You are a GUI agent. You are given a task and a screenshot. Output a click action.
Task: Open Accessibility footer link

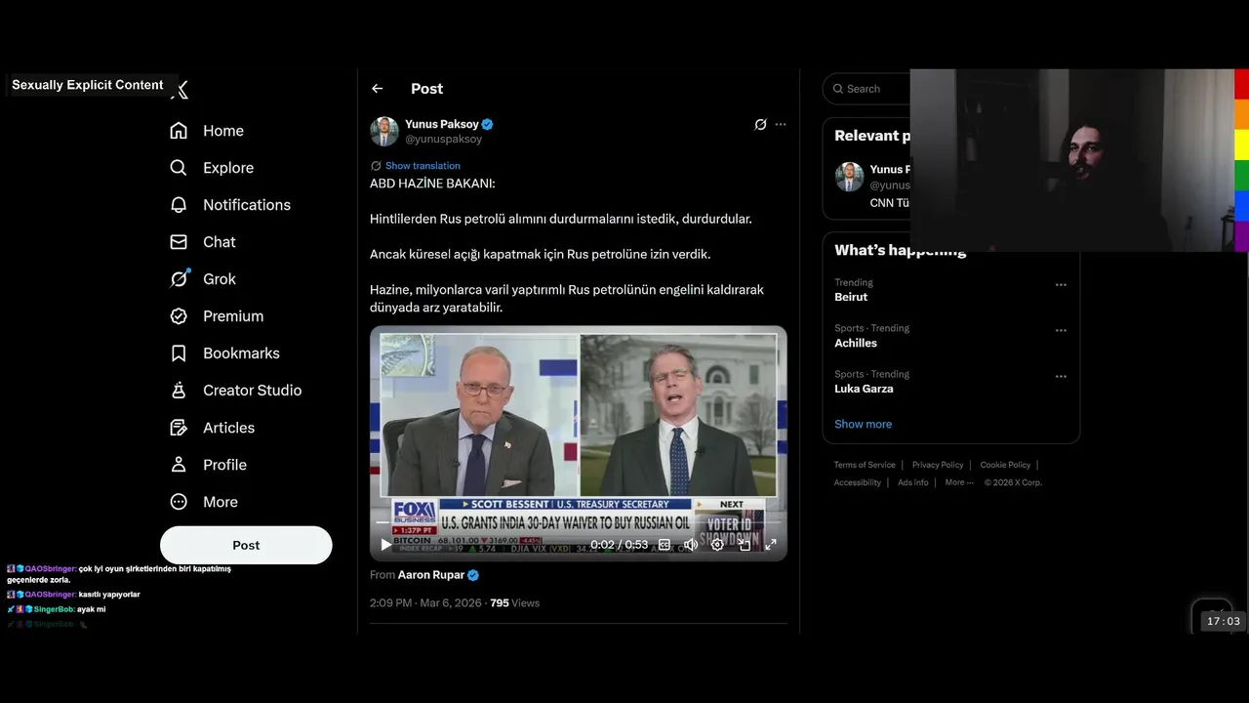tap(858, 482)
